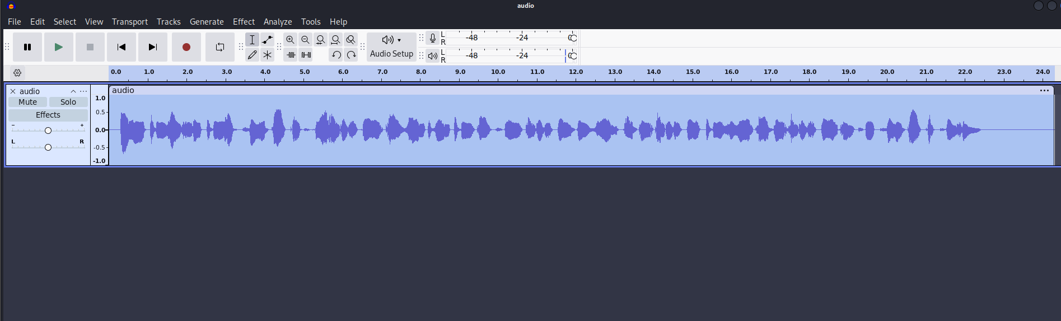Click the Undo arrow icon
This screenshot has height=321, width=1061.
tap(336, 55)
